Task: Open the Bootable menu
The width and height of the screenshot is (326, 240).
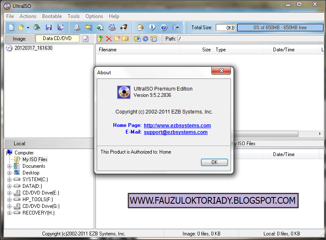Action: coord(52,16)
